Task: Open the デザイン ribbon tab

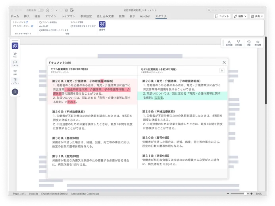Action: (51, 16)
